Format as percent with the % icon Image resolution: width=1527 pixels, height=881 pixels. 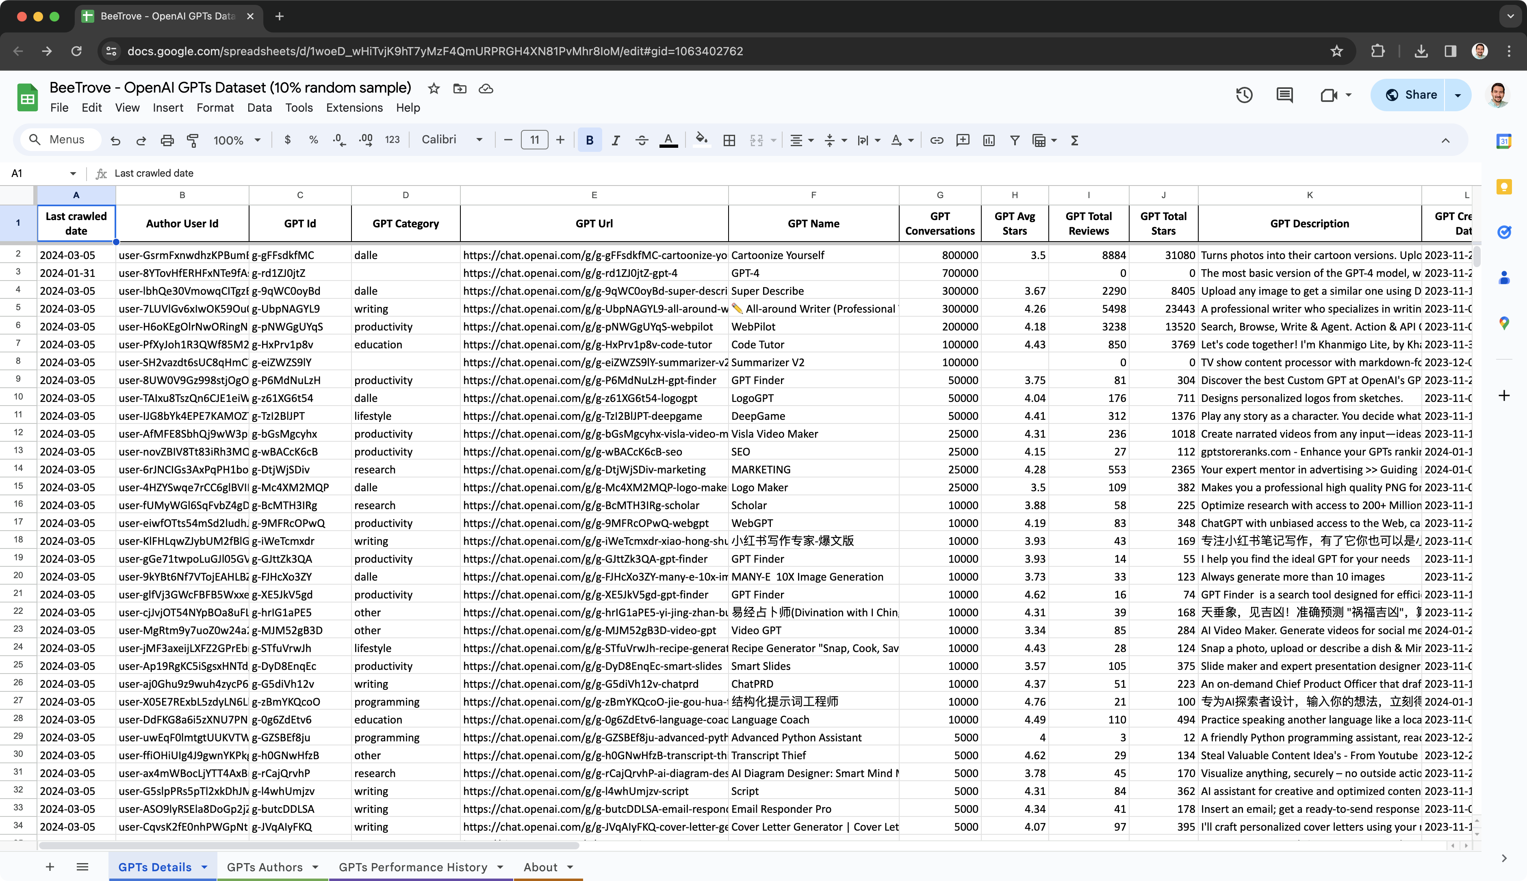[x=313, y=140]
